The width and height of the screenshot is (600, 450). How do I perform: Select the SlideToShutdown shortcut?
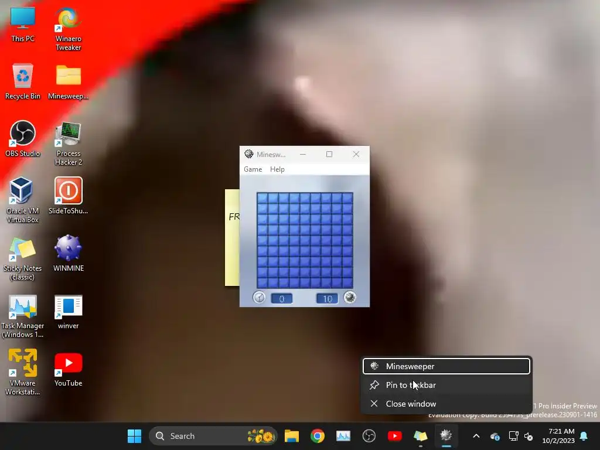click(68, 196)
